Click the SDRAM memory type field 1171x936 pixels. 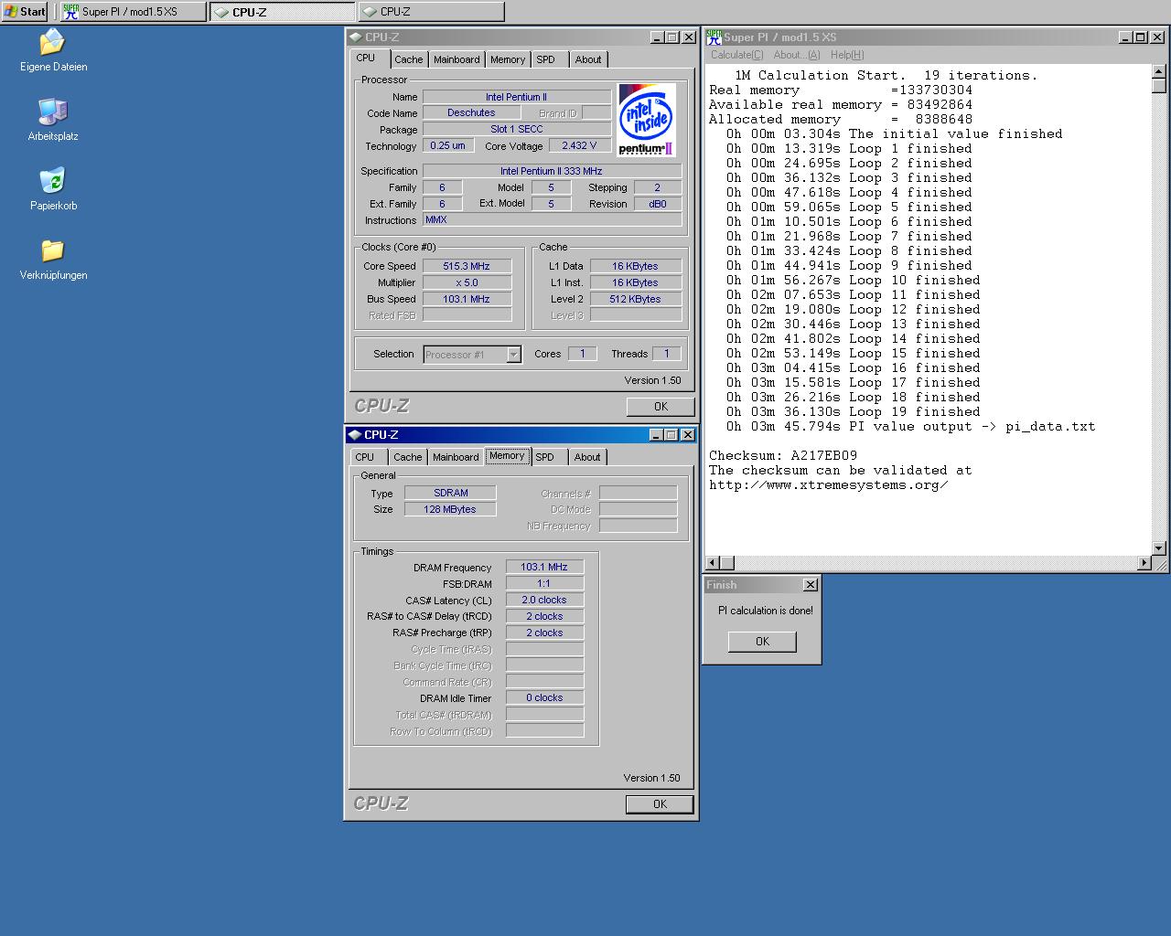tap(450, 493)
